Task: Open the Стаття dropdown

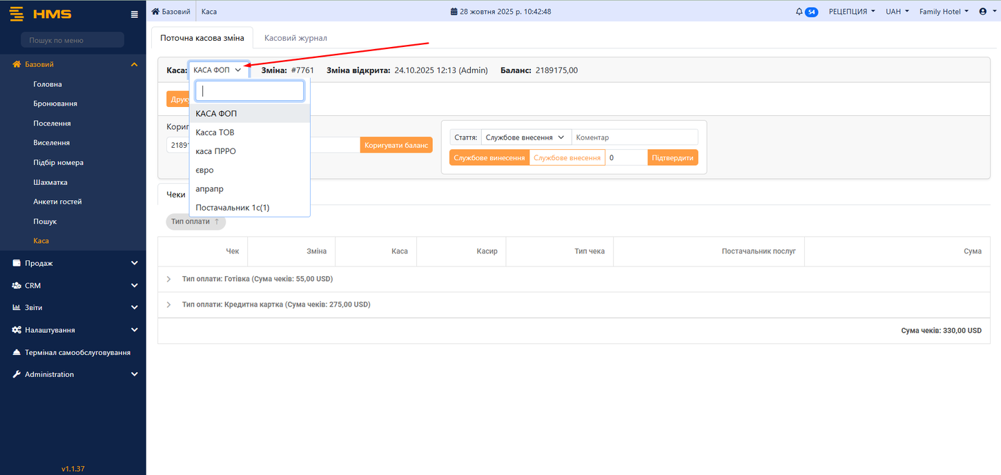Action: pyautogui.click(x=525, y=137)
